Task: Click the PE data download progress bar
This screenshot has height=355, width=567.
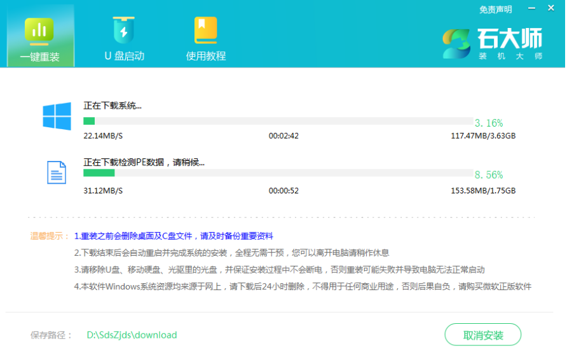Action: [278, 173]
